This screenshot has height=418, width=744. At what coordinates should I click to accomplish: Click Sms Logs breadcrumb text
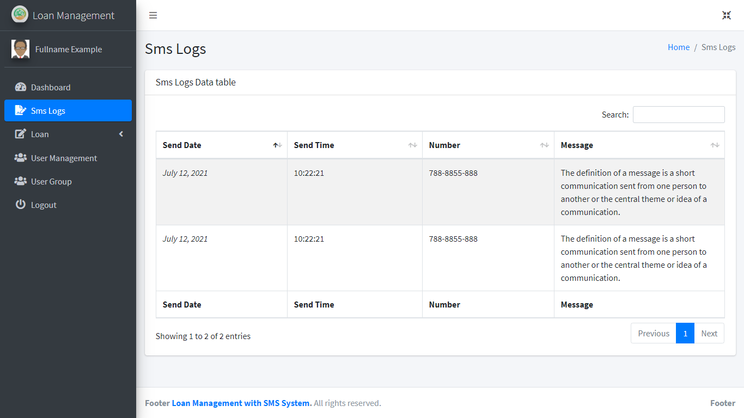click(x=718, y=47)
